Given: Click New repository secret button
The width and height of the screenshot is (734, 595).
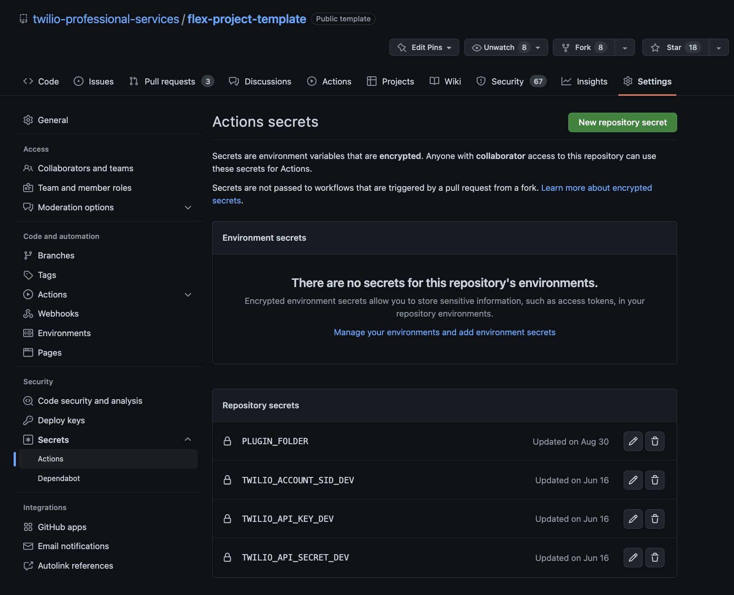Looking at the screenshot, I should (x=622, y=123).
